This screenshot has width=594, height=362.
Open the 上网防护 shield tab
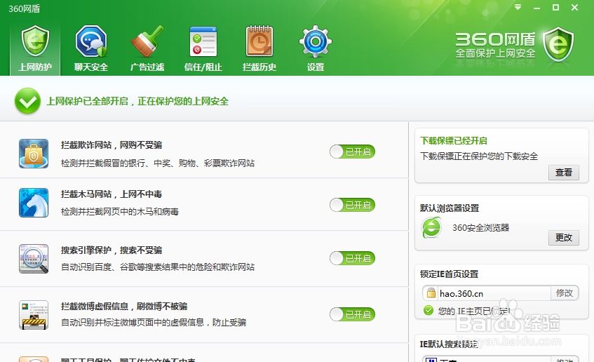coord(35,49)
